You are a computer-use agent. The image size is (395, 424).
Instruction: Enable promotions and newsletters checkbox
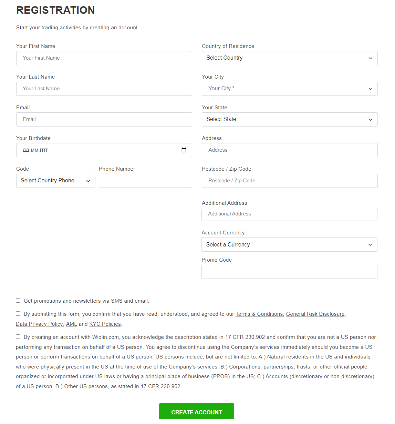(x=18, y=301)
